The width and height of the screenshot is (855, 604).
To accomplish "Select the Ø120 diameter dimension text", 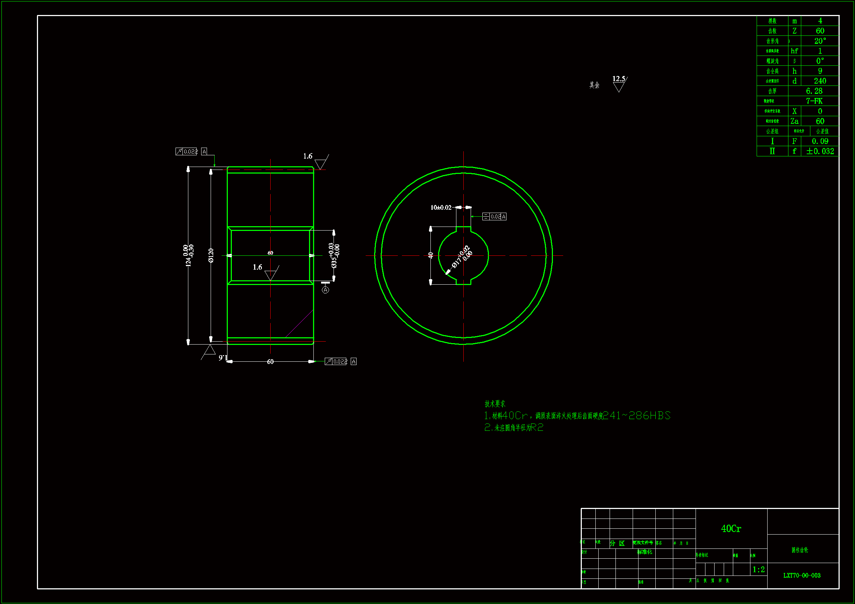I will (211, 256).
